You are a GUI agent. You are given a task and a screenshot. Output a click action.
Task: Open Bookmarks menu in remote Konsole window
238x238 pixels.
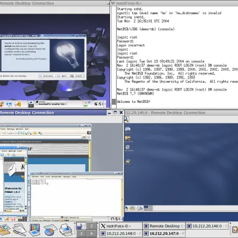tap(57, 177)
